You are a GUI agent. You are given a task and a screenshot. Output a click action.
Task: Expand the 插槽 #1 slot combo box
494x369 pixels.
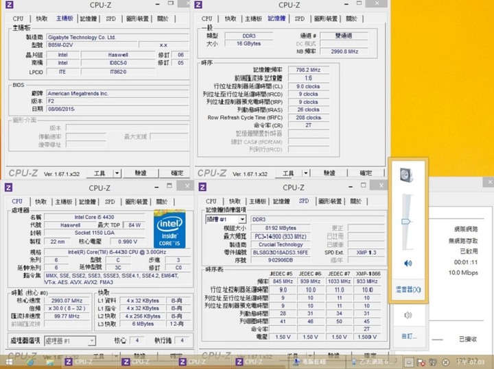[242, 219]
